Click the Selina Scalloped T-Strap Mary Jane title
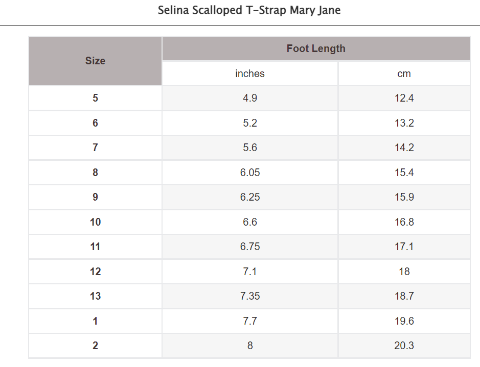Viewport: 480px width, 367px height. (249, 10)
